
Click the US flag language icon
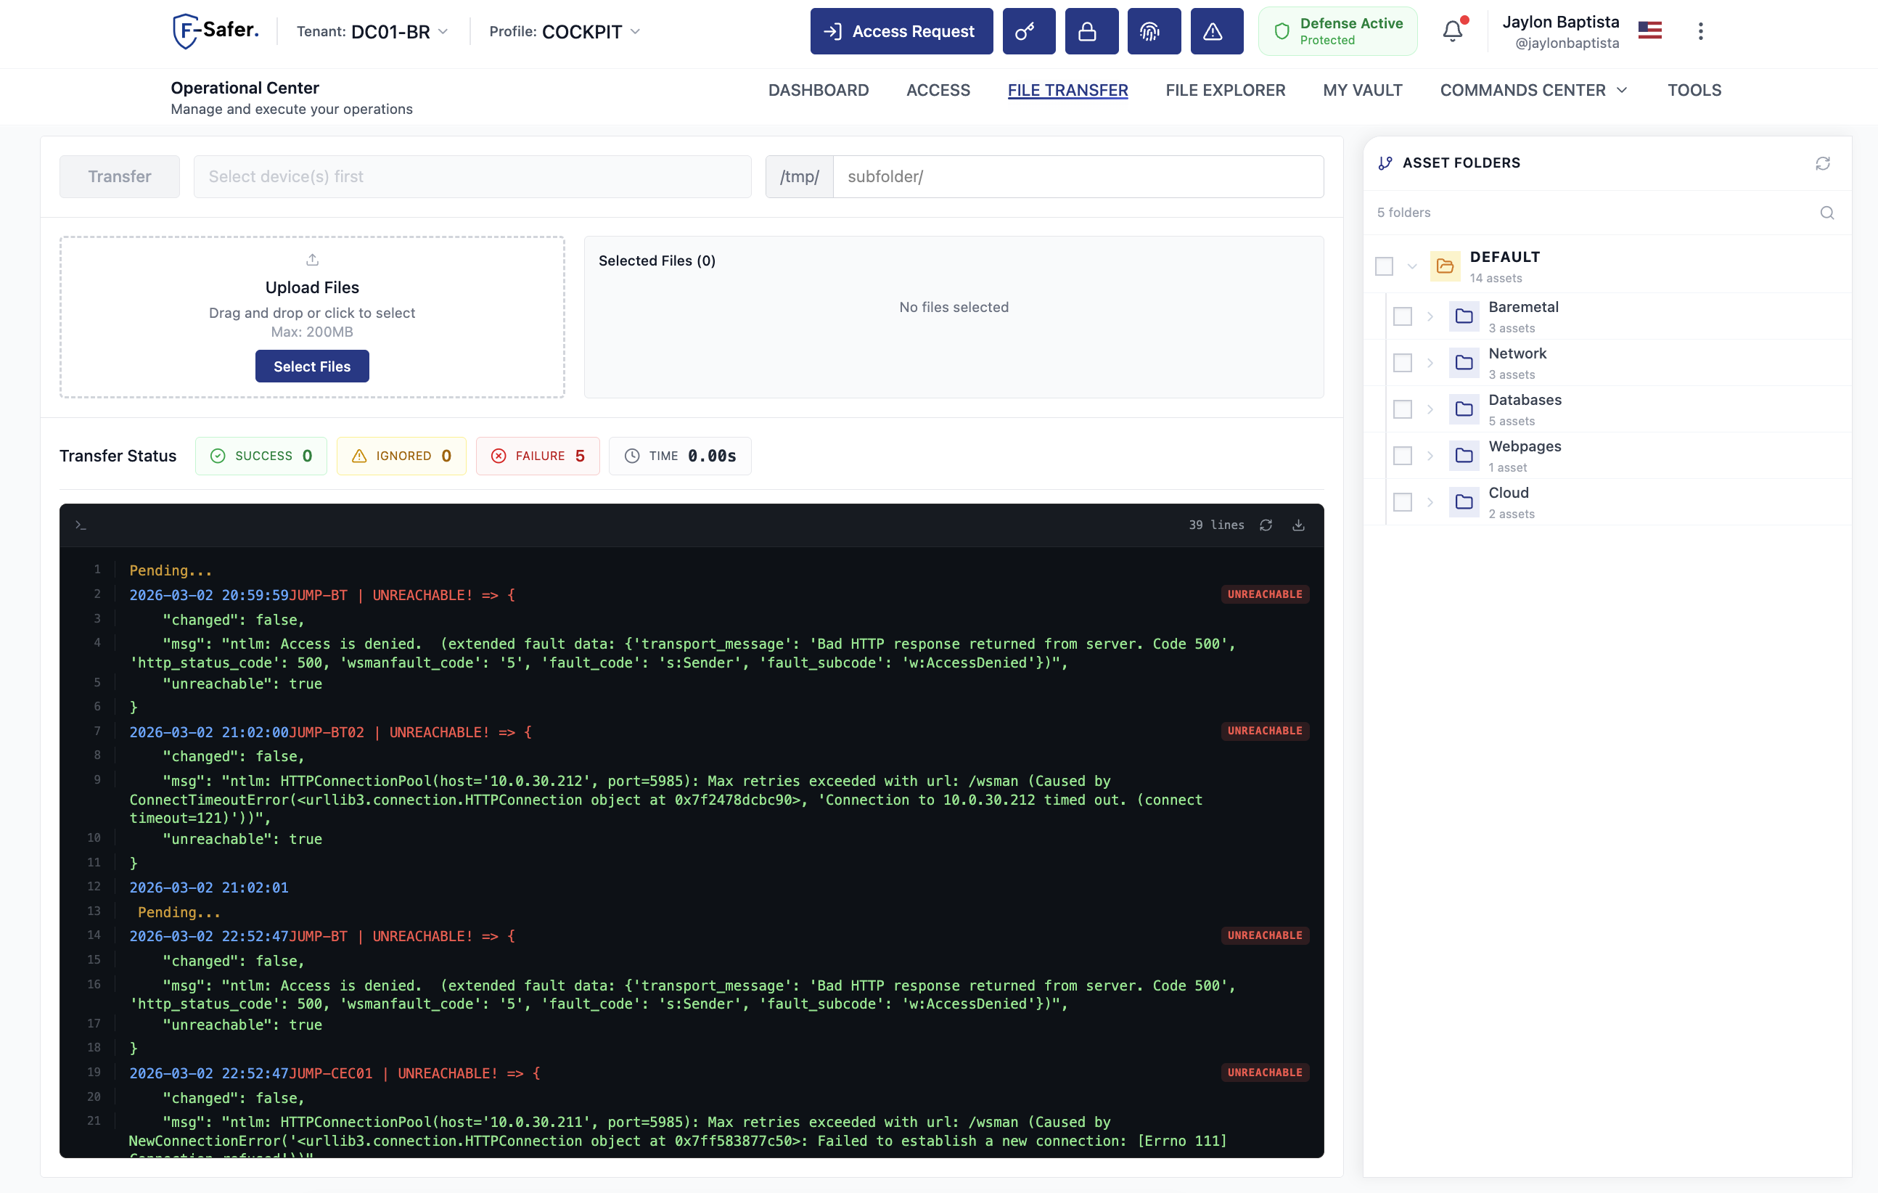[x=1649, y=30]
